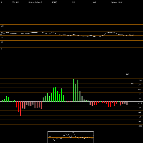This screenshot has height=143, width=143.
Task: Click the MR right-axis label -20
Action: click(x=140, y=108)
